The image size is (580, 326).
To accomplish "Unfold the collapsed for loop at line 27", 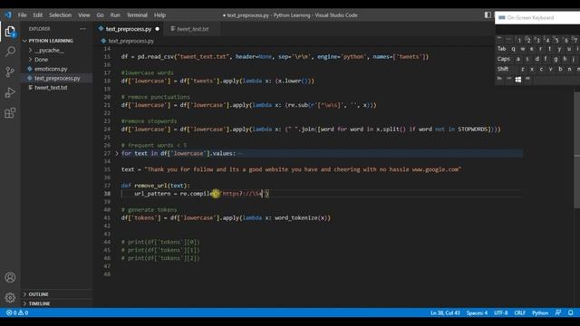I will coord(117,153).
